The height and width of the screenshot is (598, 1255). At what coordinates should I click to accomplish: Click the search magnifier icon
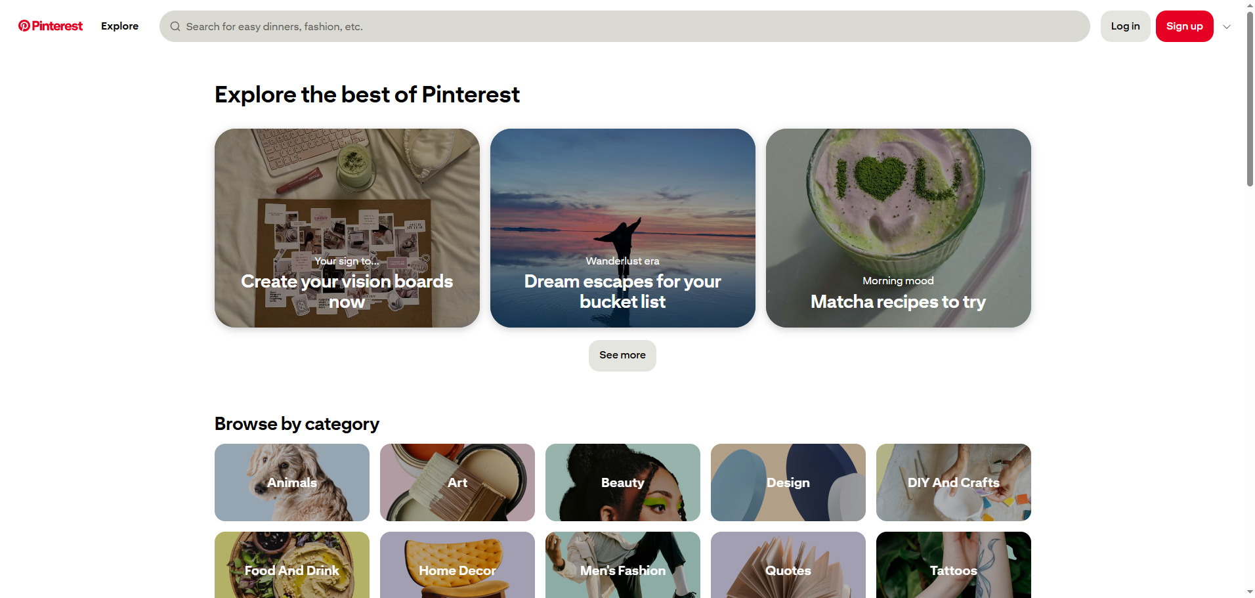pos(175,27)
